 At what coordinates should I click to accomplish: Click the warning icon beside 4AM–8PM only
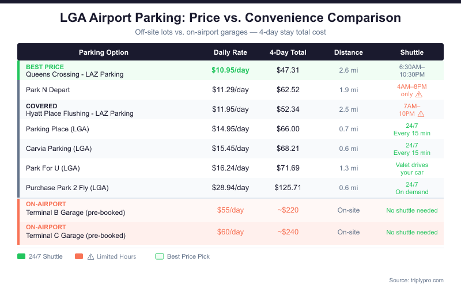(419, 94)
